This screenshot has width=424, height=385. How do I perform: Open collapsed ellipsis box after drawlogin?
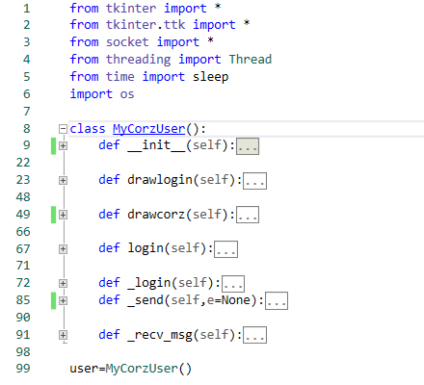point(254,181)
